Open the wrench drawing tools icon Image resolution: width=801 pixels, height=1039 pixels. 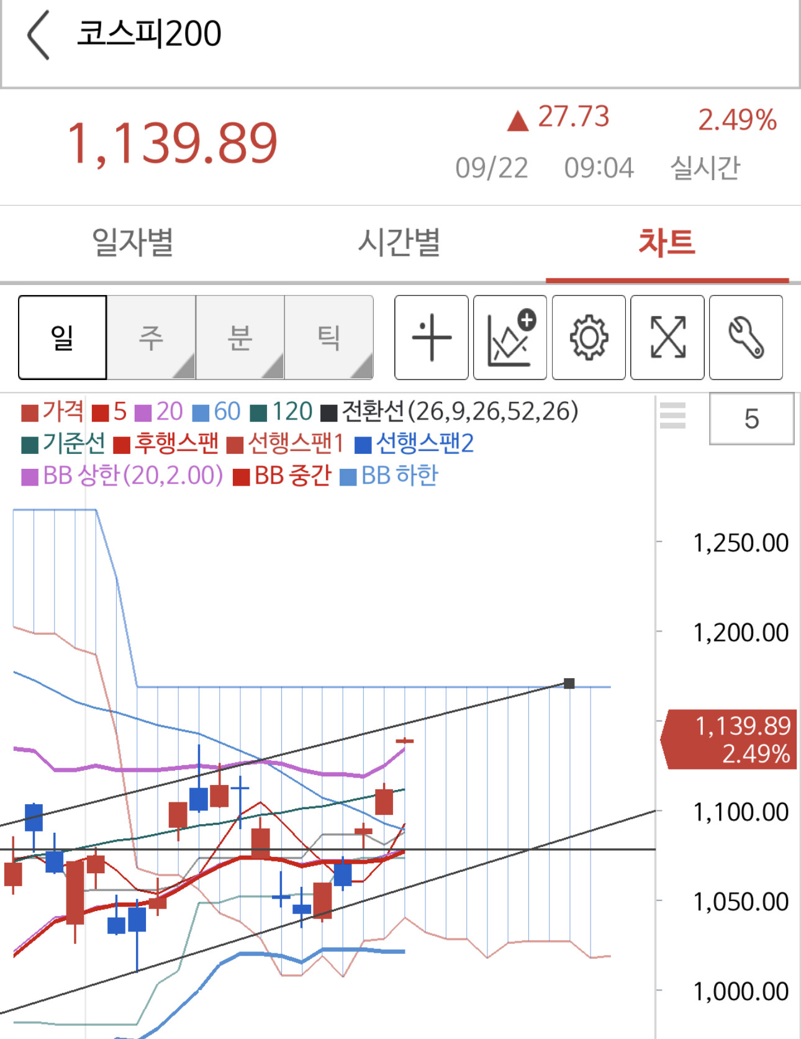746,337
